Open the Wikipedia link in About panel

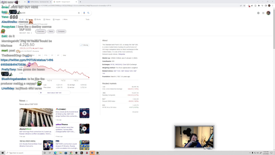tap(122, 54)
